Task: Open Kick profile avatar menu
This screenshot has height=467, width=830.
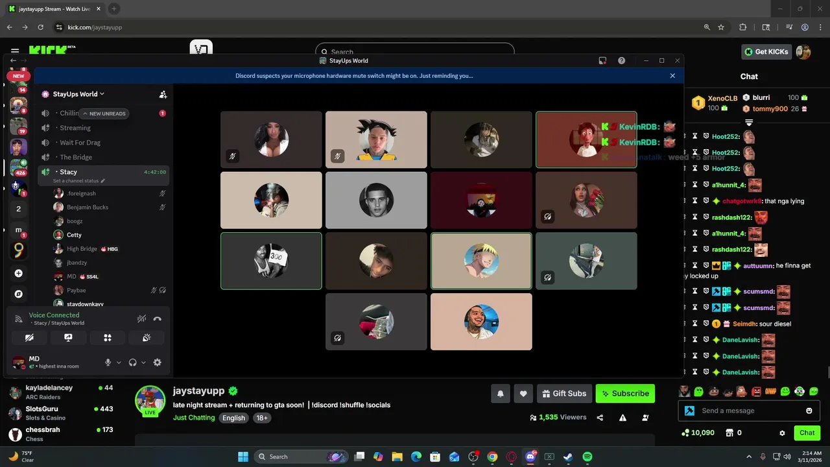Action: click(x=803, y=52)
